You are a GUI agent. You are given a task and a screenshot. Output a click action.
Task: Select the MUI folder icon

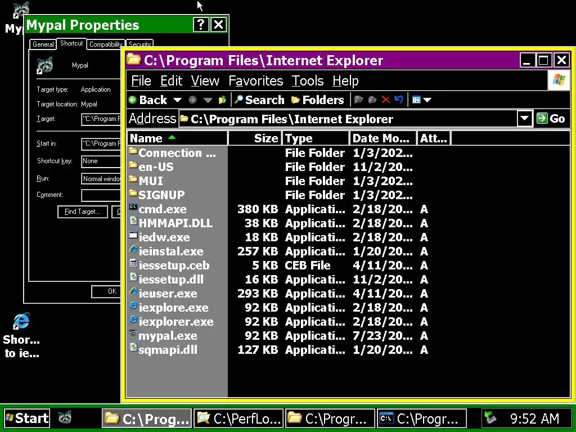tap(133, 179)
